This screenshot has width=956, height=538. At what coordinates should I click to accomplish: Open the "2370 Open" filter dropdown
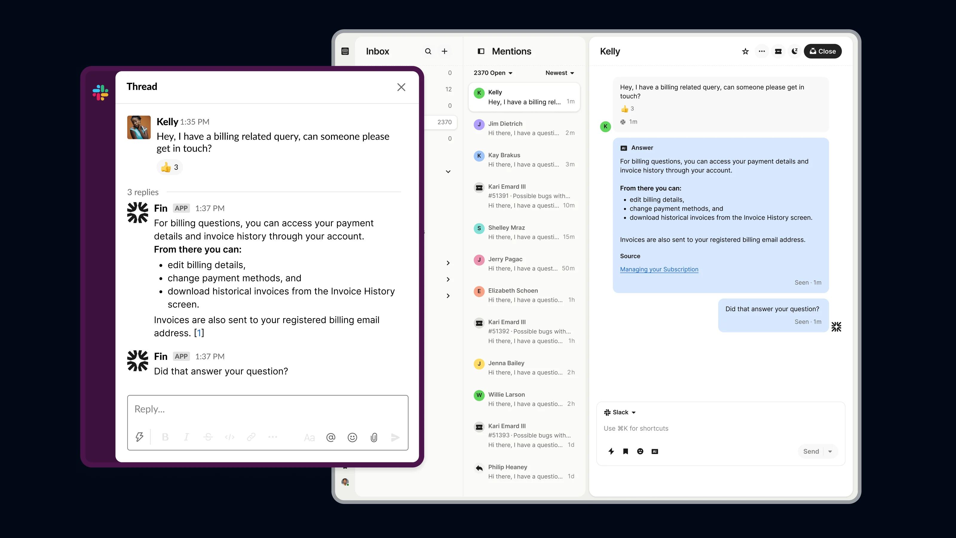(493, 73)
